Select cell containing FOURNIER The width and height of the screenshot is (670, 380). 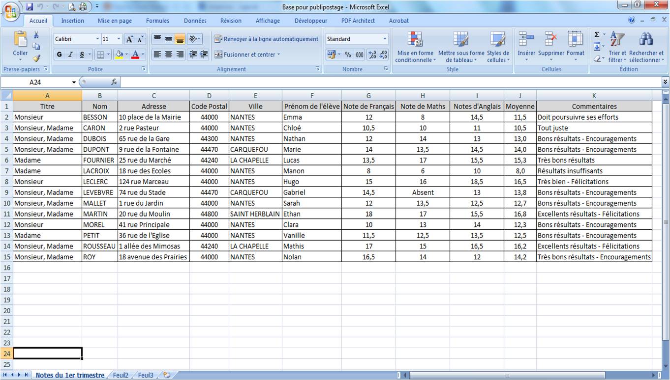point(100,160)
